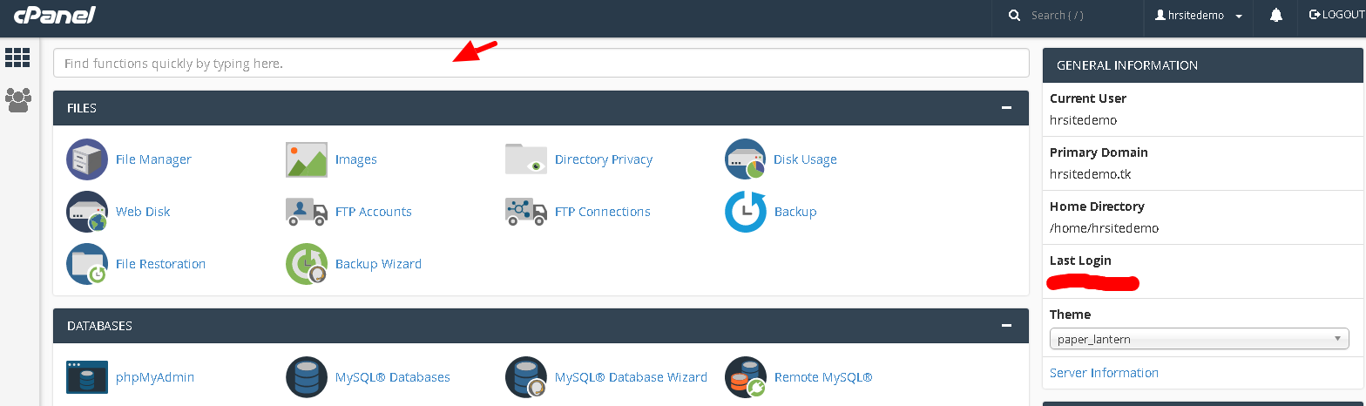The width and height of the screenshot is (1366, 406).
Task: Open the phpMyAdmin icon
Action: click(x=87, y=377)
